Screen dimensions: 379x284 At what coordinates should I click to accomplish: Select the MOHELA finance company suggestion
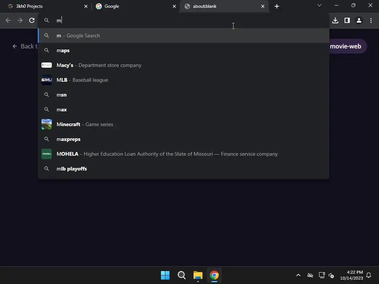click(x=184, y=154)
